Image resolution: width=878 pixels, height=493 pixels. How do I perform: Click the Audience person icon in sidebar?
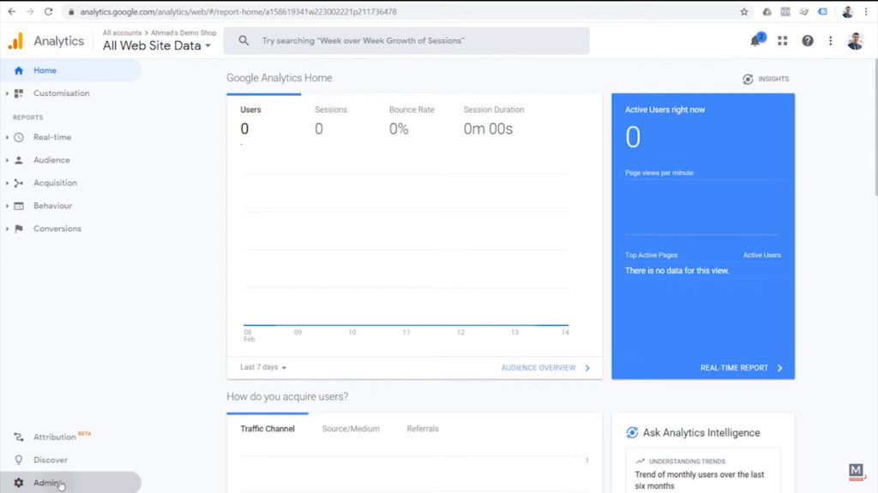pyautogui.click(x=19, y=160)
